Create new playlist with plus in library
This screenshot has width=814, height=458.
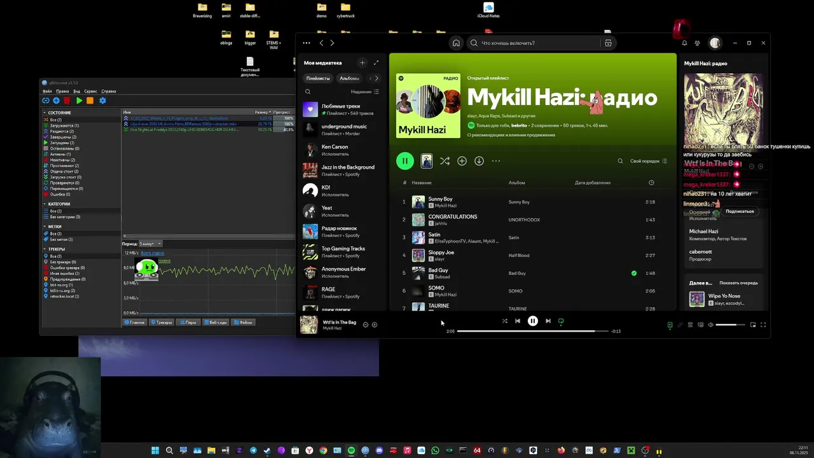click(362, 63)
